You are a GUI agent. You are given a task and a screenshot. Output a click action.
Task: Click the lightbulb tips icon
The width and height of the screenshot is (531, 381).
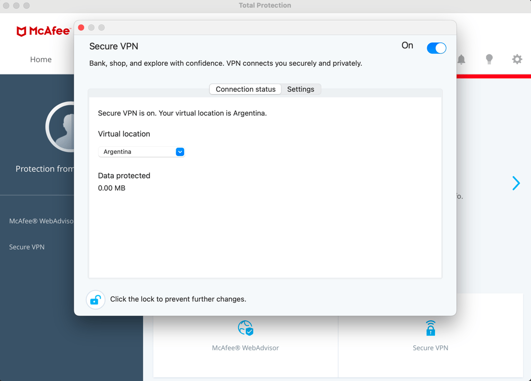coord(489,59)
